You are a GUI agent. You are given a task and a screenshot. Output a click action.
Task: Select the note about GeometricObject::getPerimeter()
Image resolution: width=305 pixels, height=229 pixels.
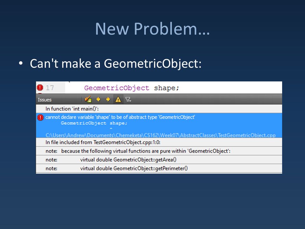coord(159,168)
